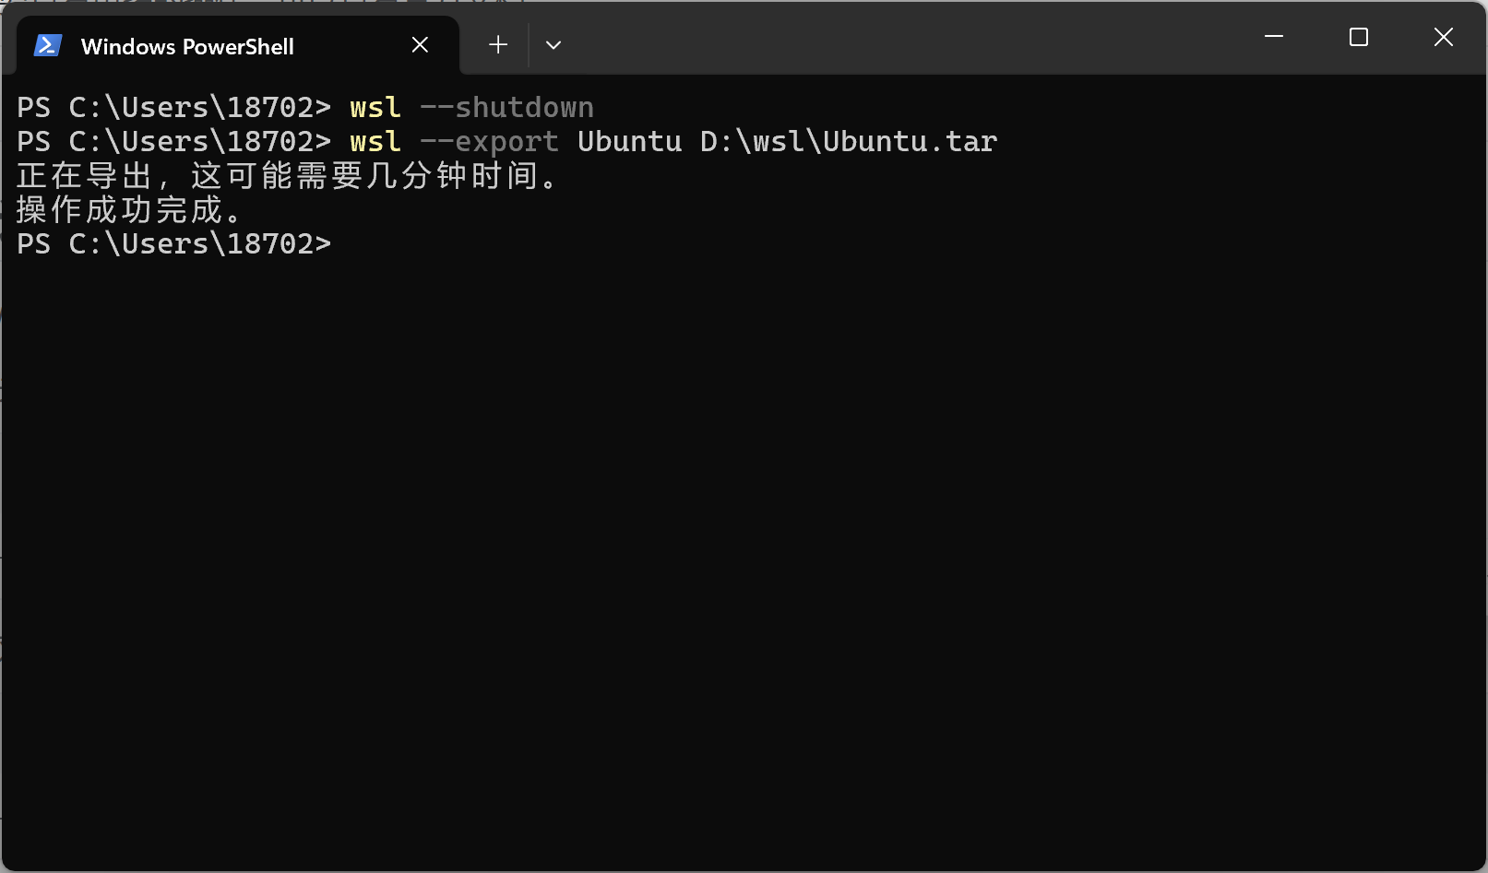Minimize the terminal window
Screen dimensions: 1488x873
[x=1274, y=37]
